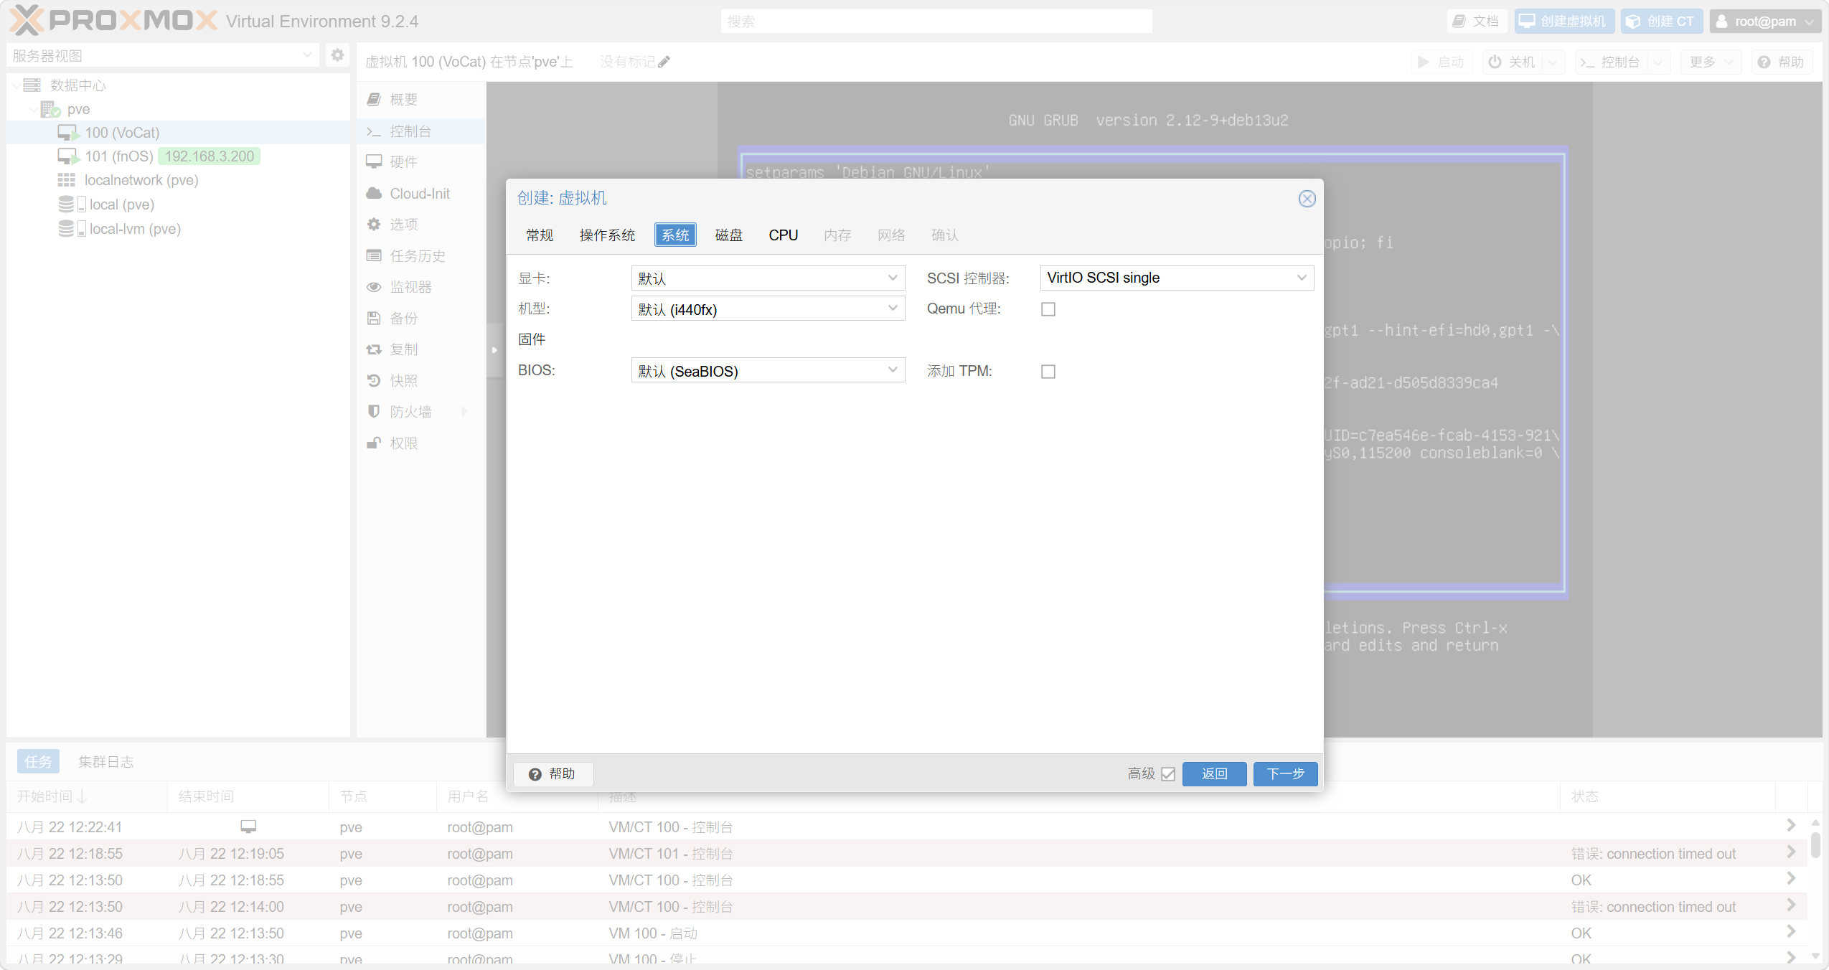Open the dialog Help button
The image size is (1829, 970).
point(553,774)
